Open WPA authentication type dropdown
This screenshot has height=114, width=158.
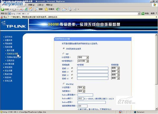coord(81,88)
